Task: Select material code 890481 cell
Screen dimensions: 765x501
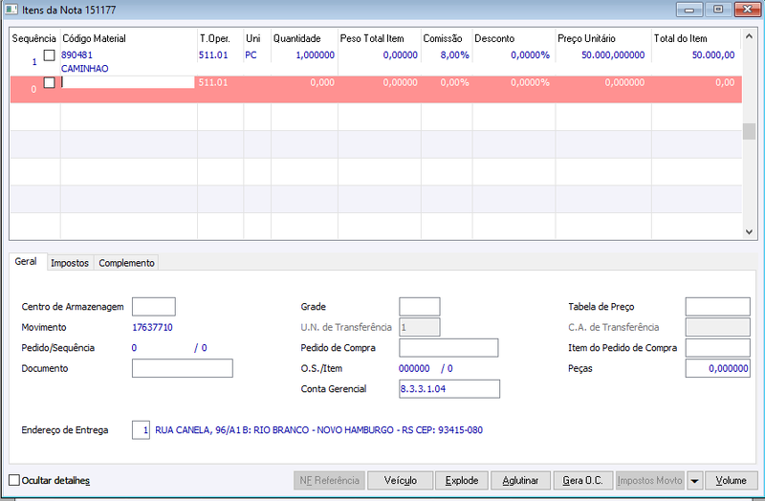Action: (77, 55)
